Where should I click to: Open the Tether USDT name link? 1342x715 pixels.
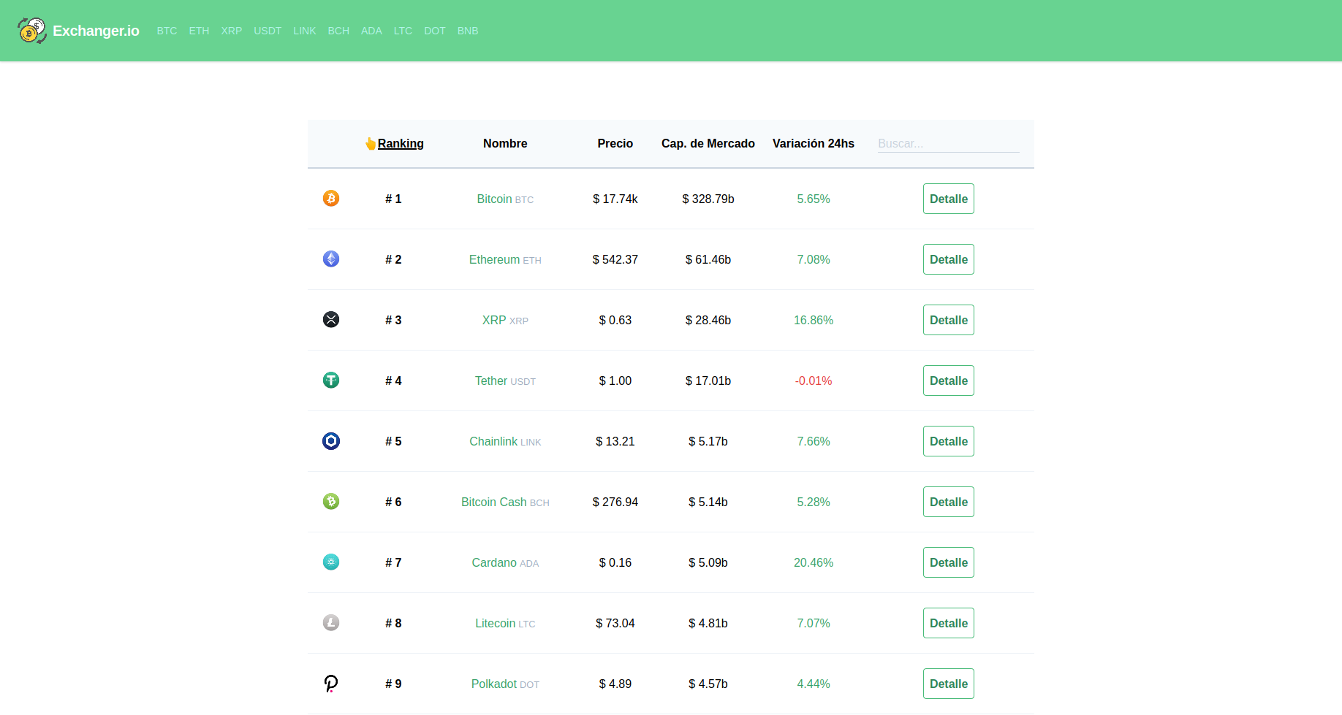505,381
